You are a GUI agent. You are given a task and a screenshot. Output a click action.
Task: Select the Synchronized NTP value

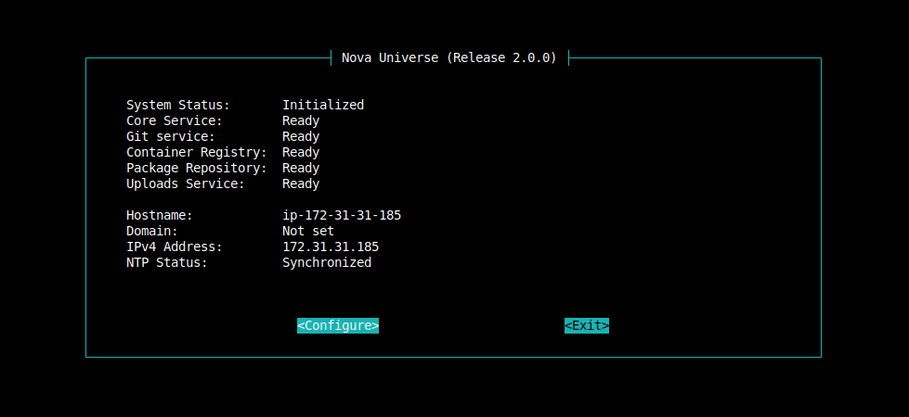(327, 262)
